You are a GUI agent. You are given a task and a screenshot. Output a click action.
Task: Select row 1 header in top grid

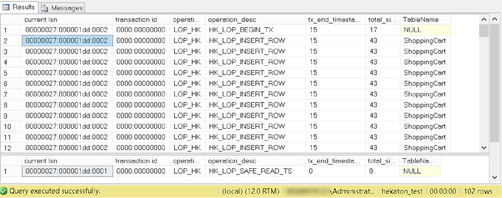pyautogui.click(x=11, y=30)
